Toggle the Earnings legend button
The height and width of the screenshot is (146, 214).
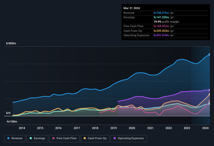click(37, 138)
